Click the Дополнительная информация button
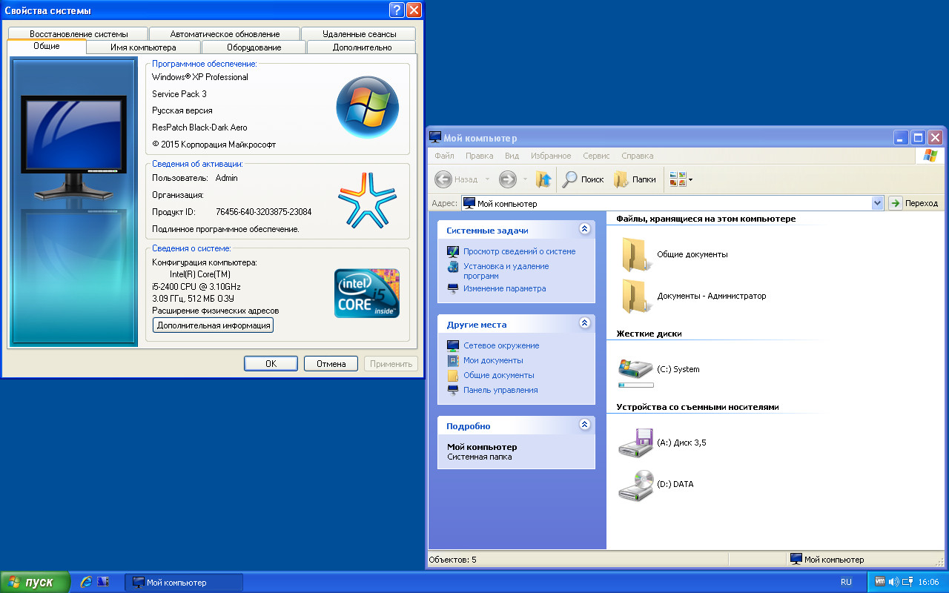949x593 pixels. pos(213,325)
